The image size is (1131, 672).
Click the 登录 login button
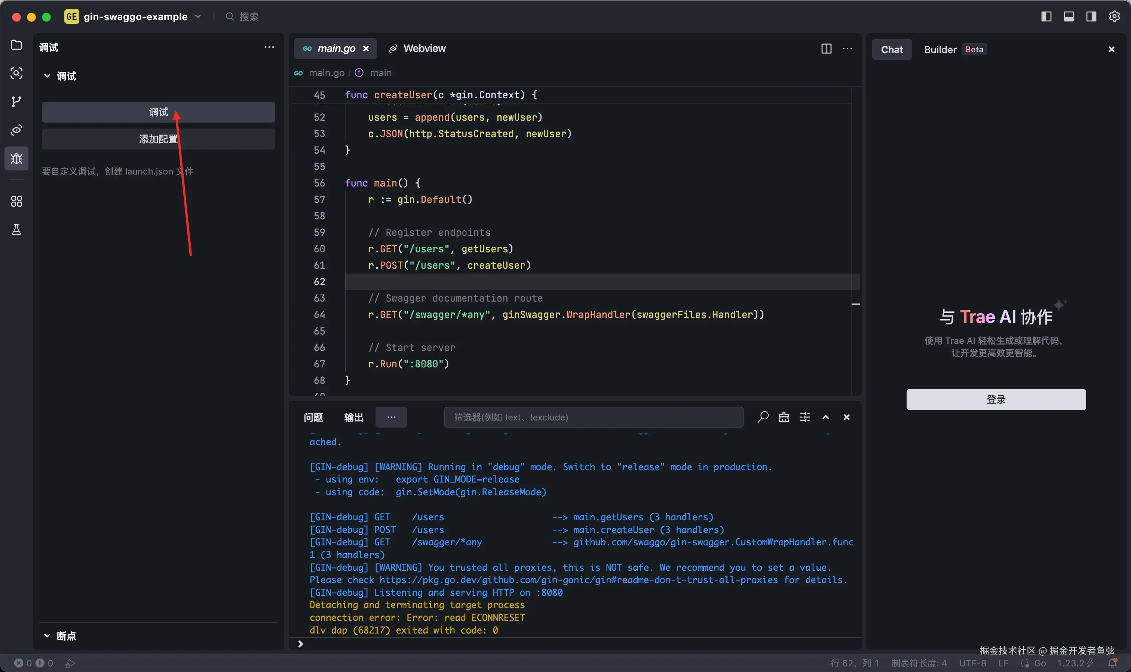(x=996, y=400)
